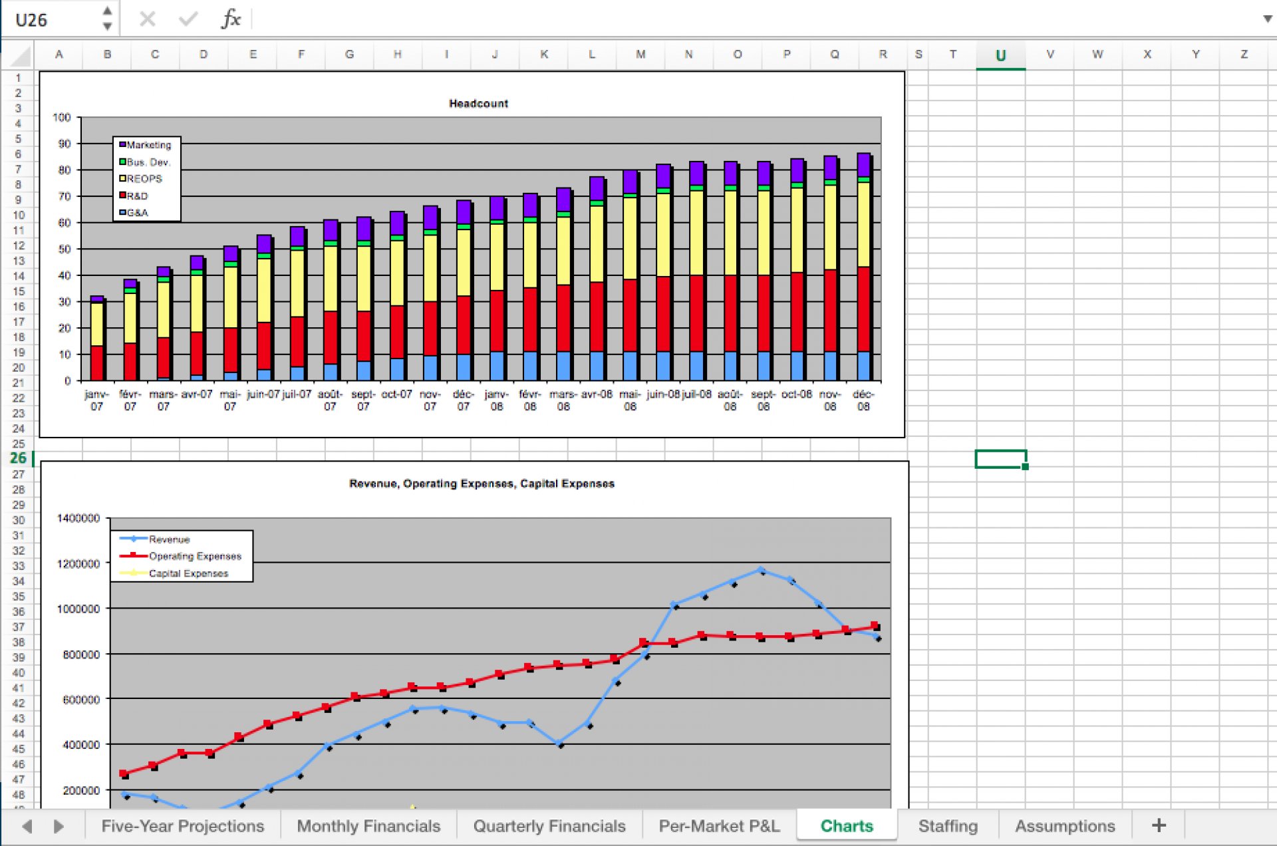Switch to Monthly Financials sheet tab
Image resolution: width=1277 pixels, height=846 pixels.
[368, 826]
